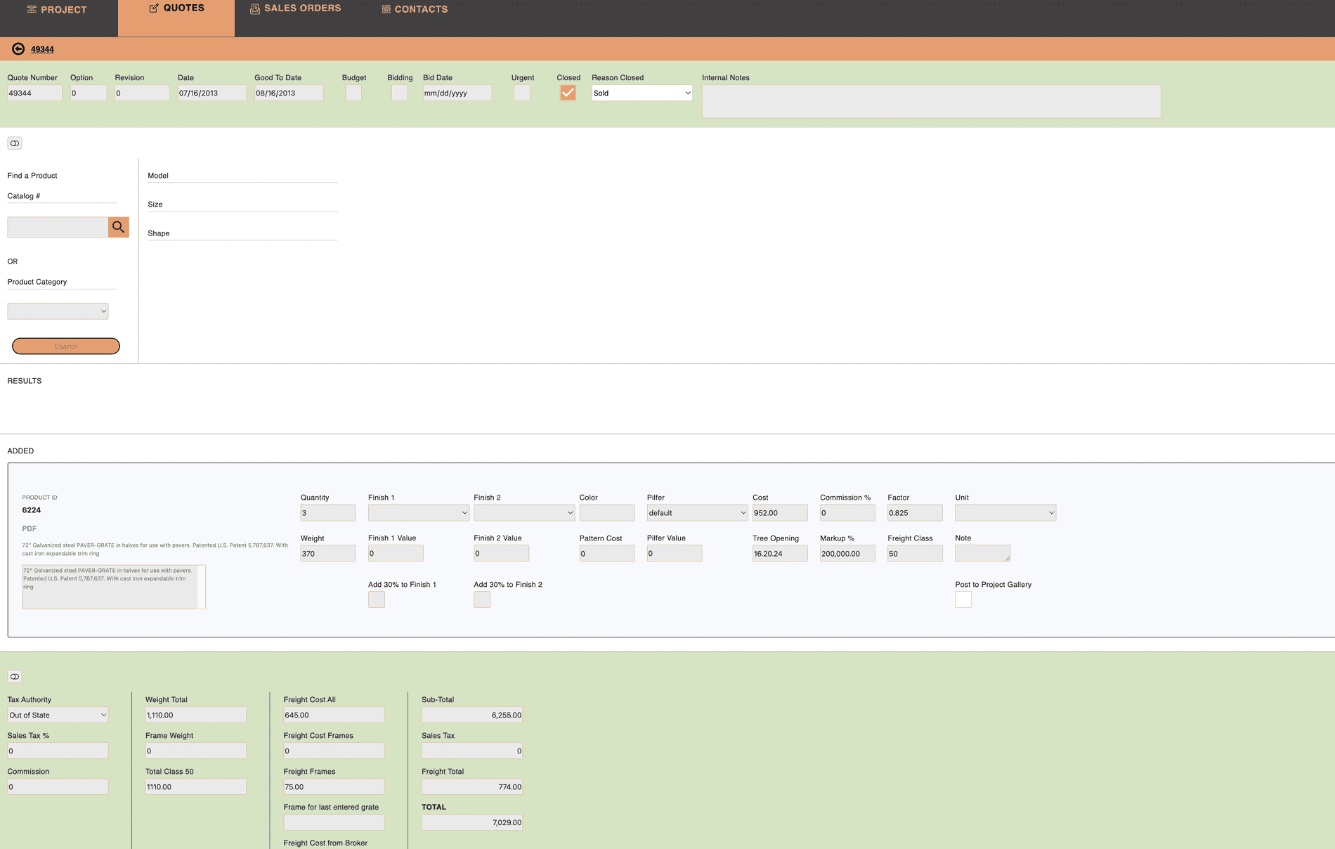Uncheck the Closed checkbox

[x=568, y=93]
